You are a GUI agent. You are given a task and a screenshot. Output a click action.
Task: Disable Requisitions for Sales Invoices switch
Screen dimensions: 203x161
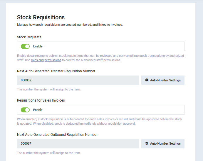point(25,110)
